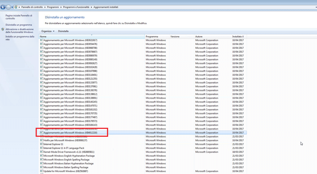
Task: Sort list by Versione column header
Action: [x=181, y=36]
